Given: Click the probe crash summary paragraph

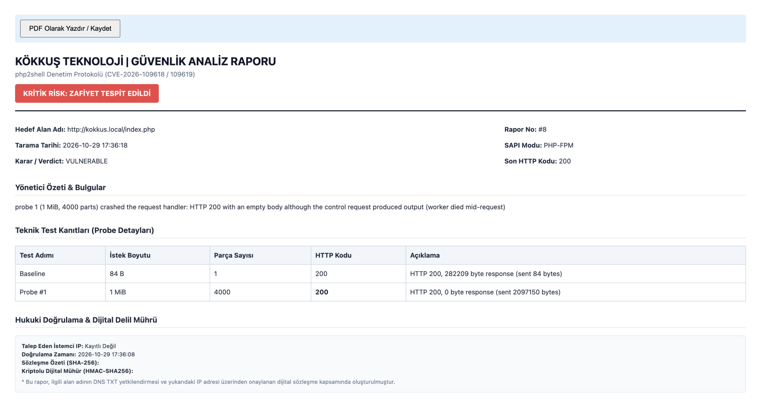Looking at the screenshot, I should (260, 207).
